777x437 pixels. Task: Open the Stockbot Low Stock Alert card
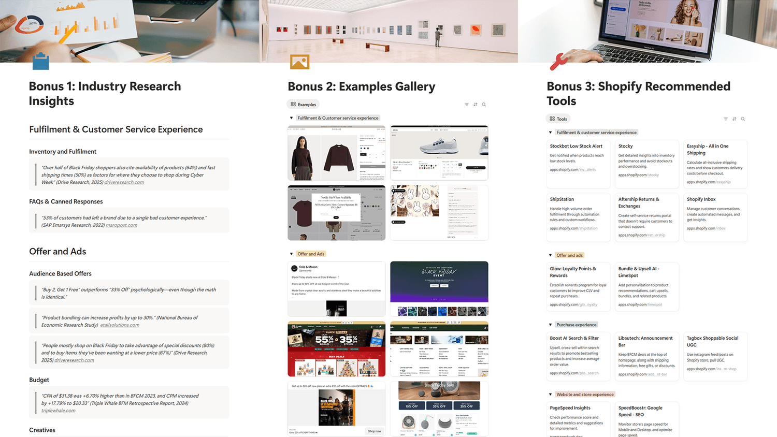point(579,164)
